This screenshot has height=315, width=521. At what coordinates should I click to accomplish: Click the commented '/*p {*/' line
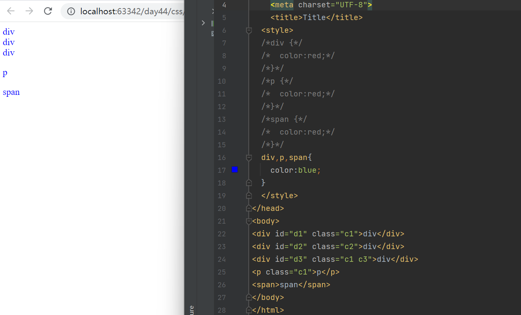tap(277, 81)
